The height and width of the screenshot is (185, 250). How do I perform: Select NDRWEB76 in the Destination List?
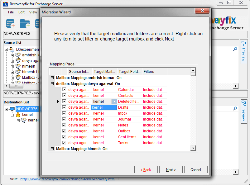27,109
